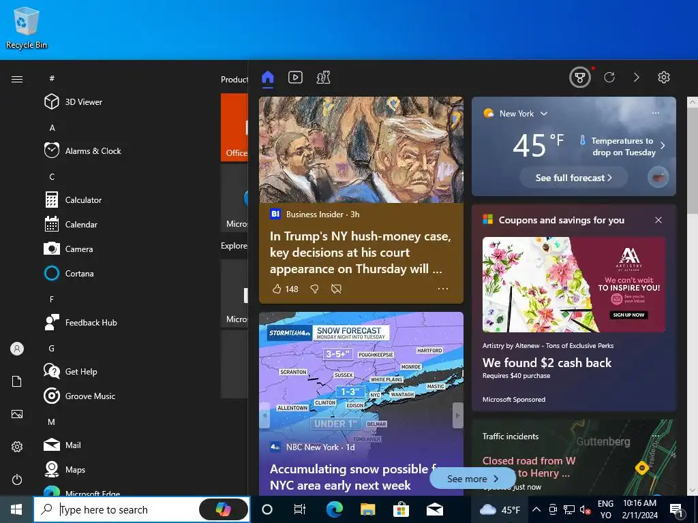Open Microsoft Store from the taskbar

[x=401, y=509]
